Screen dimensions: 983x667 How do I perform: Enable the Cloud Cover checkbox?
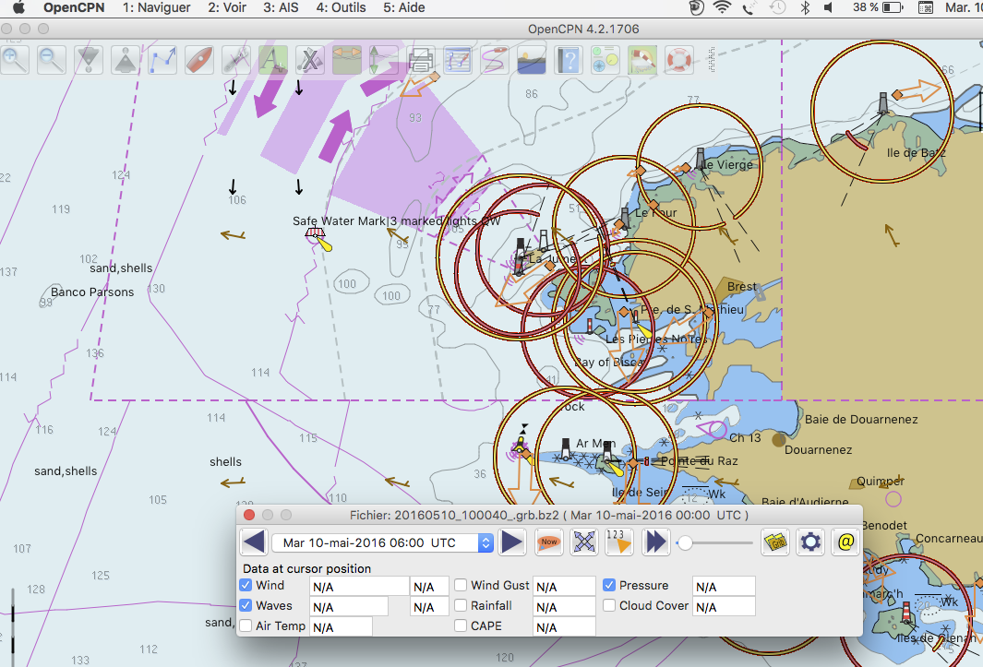pos(609,605)
